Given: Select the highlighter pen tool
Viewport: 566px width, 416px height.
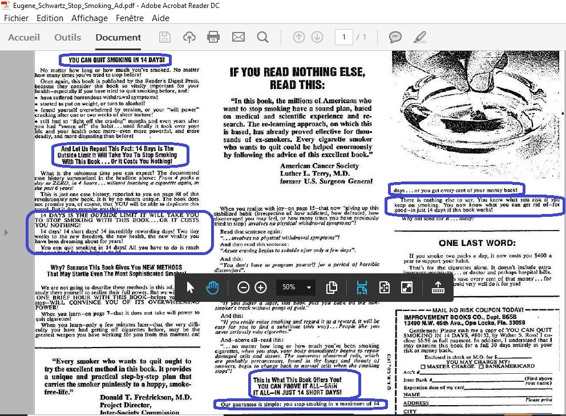Looking at the screenshot, I should (x=419, y=38).
